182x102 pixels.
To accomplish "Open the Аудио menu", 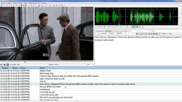I will point(25,3).
